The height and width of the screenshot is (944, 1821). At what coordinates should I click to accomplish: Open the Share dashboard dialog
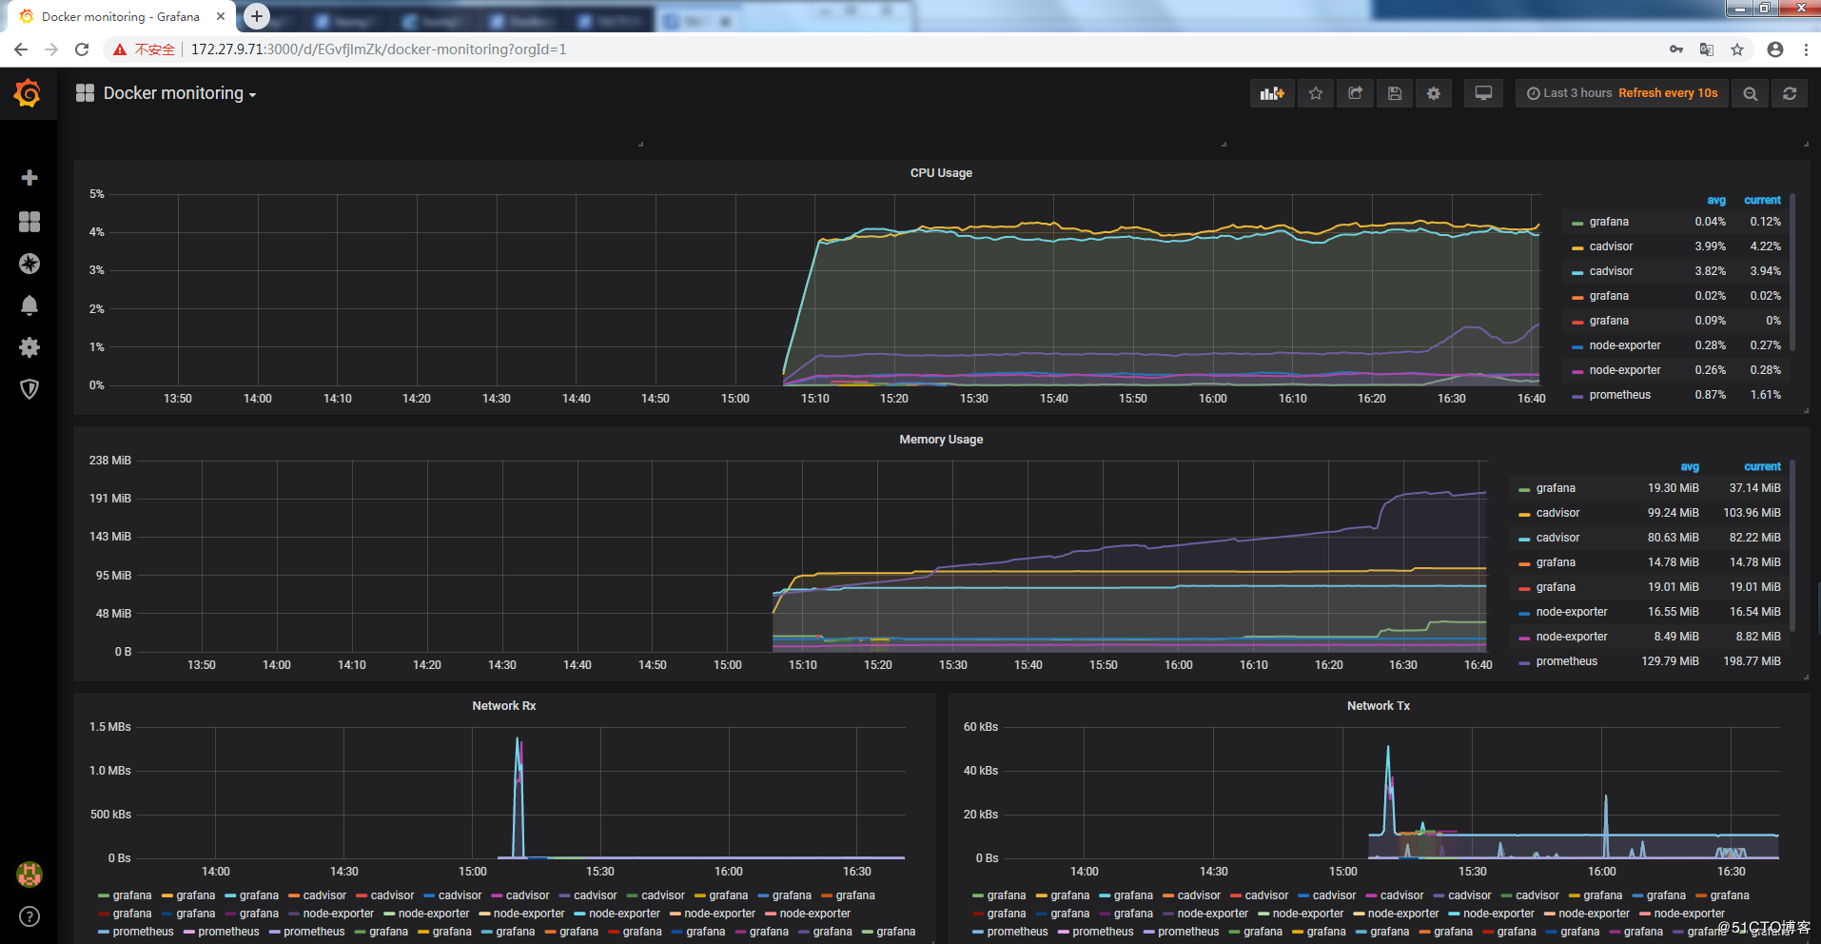1355,92
